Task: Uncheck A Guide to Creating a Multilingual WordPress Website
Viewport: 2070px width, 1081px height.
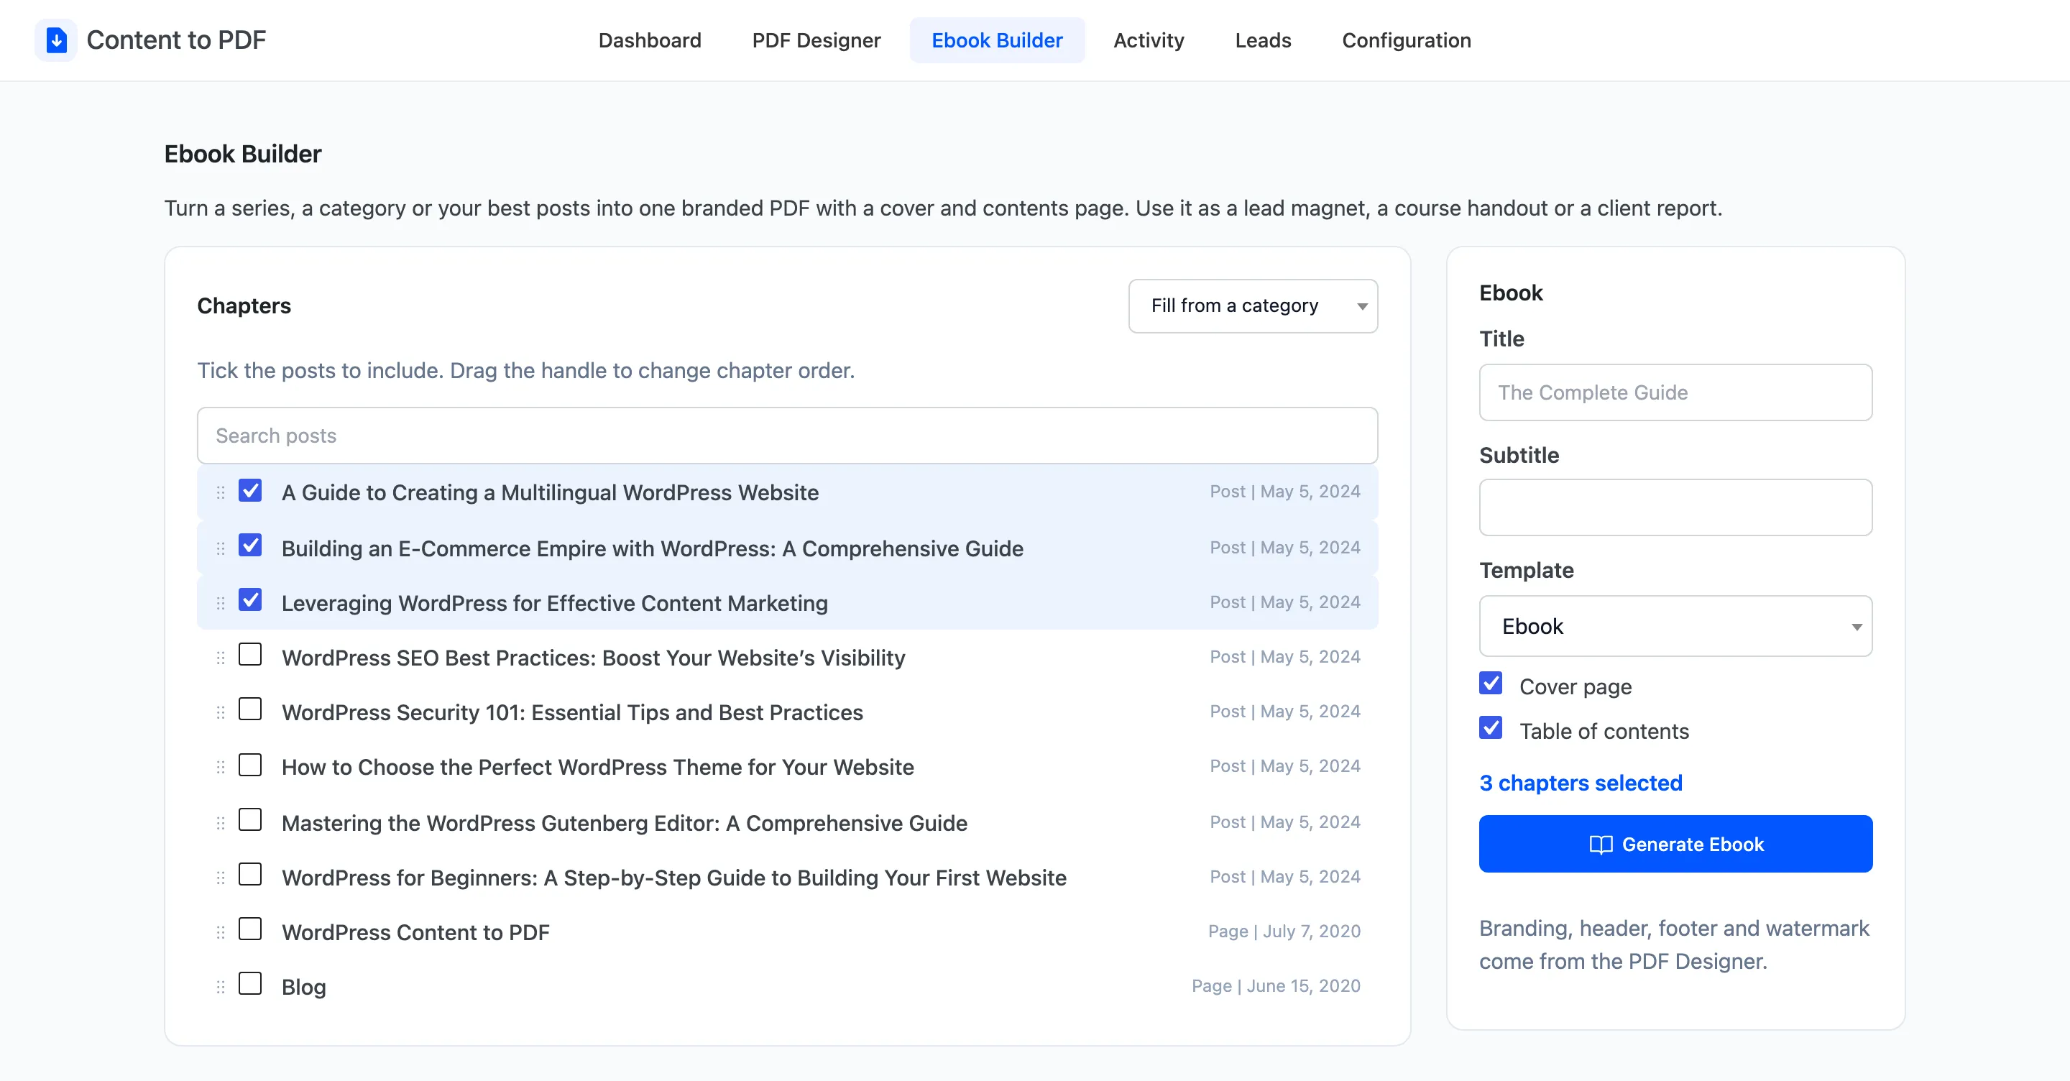Action: pos(250,490)
